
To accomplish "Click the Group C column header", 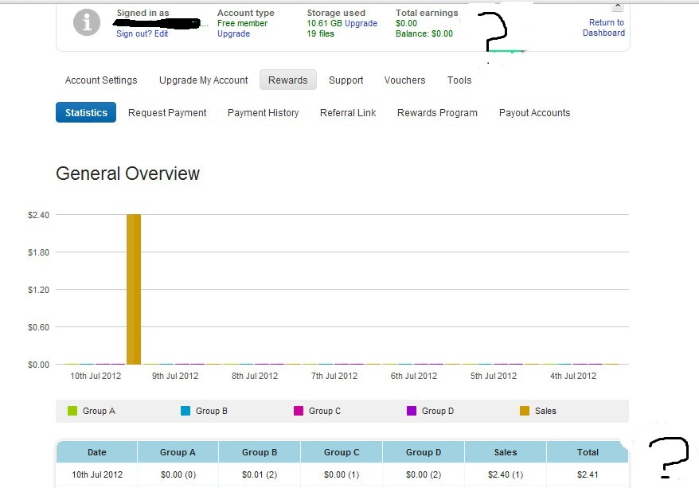I will tap(342, 452).
